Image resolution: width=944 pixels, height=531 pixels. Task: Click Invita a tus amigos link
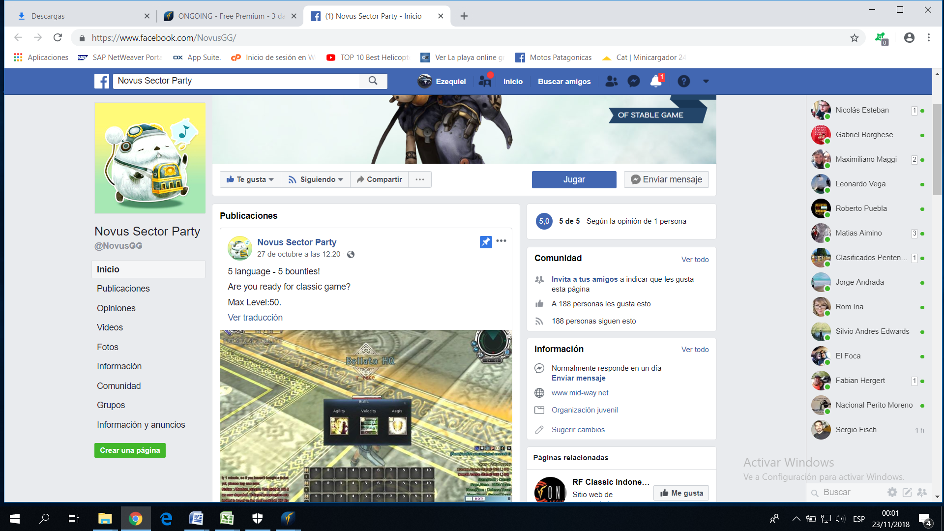[585, 279]
